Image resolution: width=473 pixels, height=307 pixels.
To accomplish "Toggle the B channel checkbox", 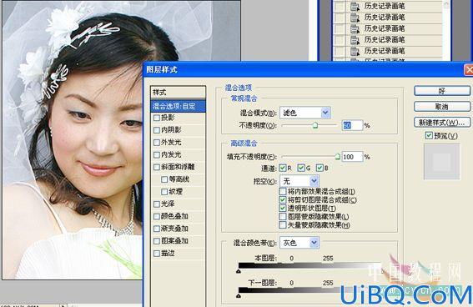I will (x=320, y=168).
